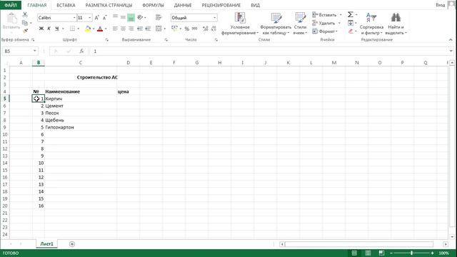Open Форматировать как таблицу gallery
Screen dimensions: 457x257
click(x=276, y=24)
